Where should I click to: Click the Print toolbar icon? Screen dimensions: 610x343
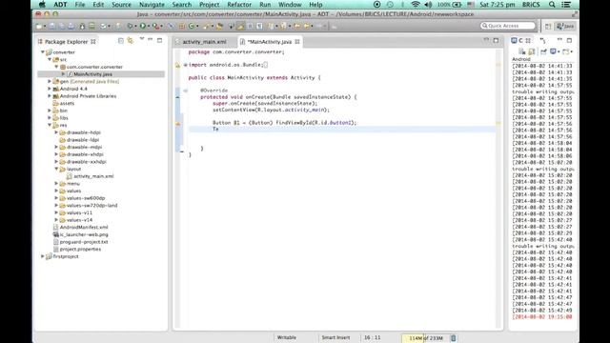point(71,26)
